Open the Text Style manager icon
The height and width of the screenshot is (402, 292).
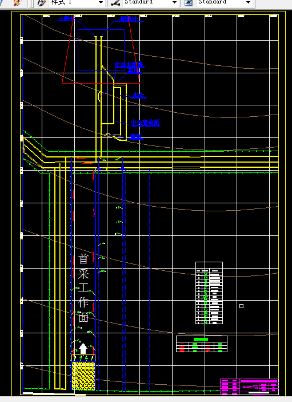(x=42, y=2)
